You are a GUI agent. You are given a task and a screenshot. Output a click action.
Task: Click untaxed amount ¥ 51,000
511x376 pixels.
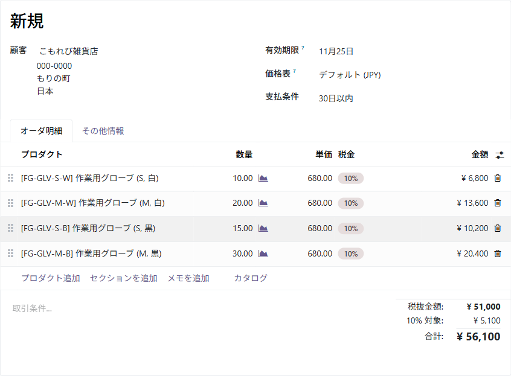click(x=483, y=307)
